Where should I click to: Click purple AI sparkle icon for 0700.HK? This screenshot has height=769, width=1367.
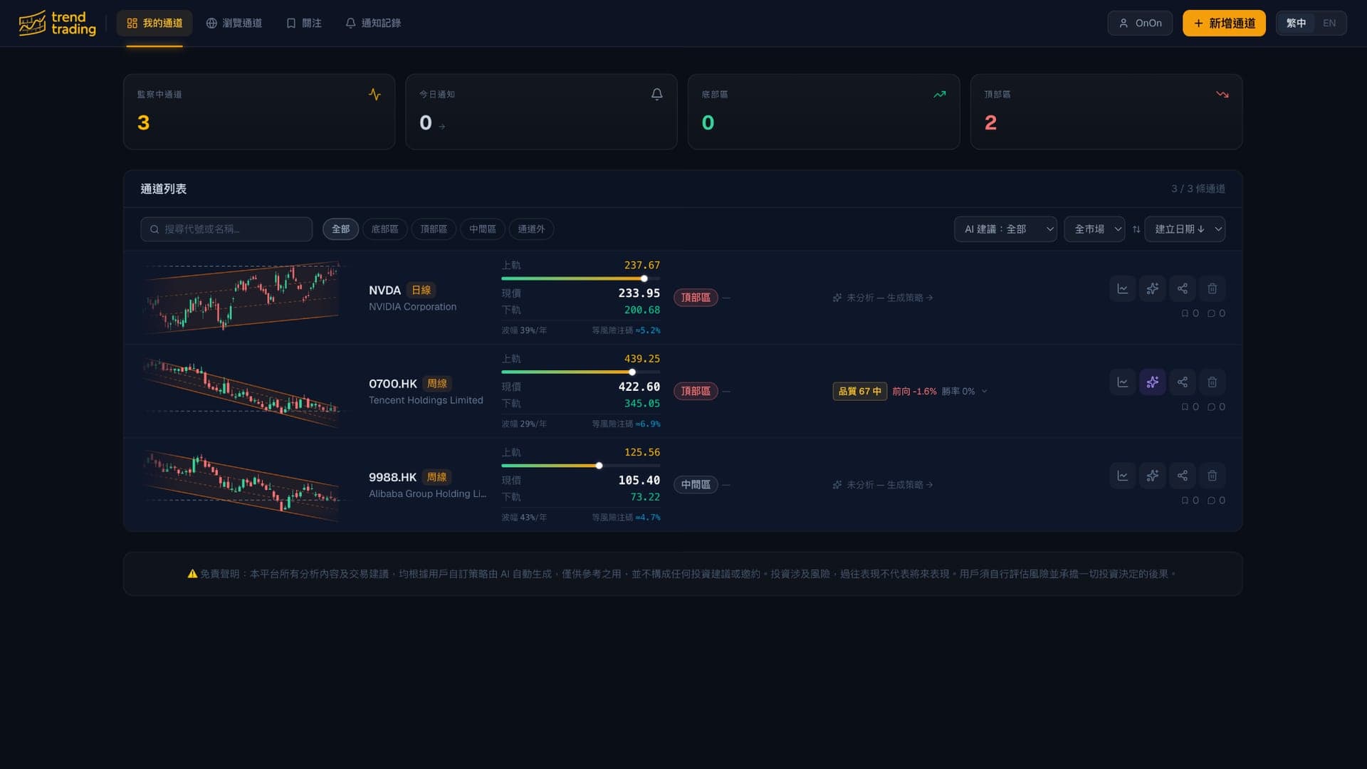1152,382
